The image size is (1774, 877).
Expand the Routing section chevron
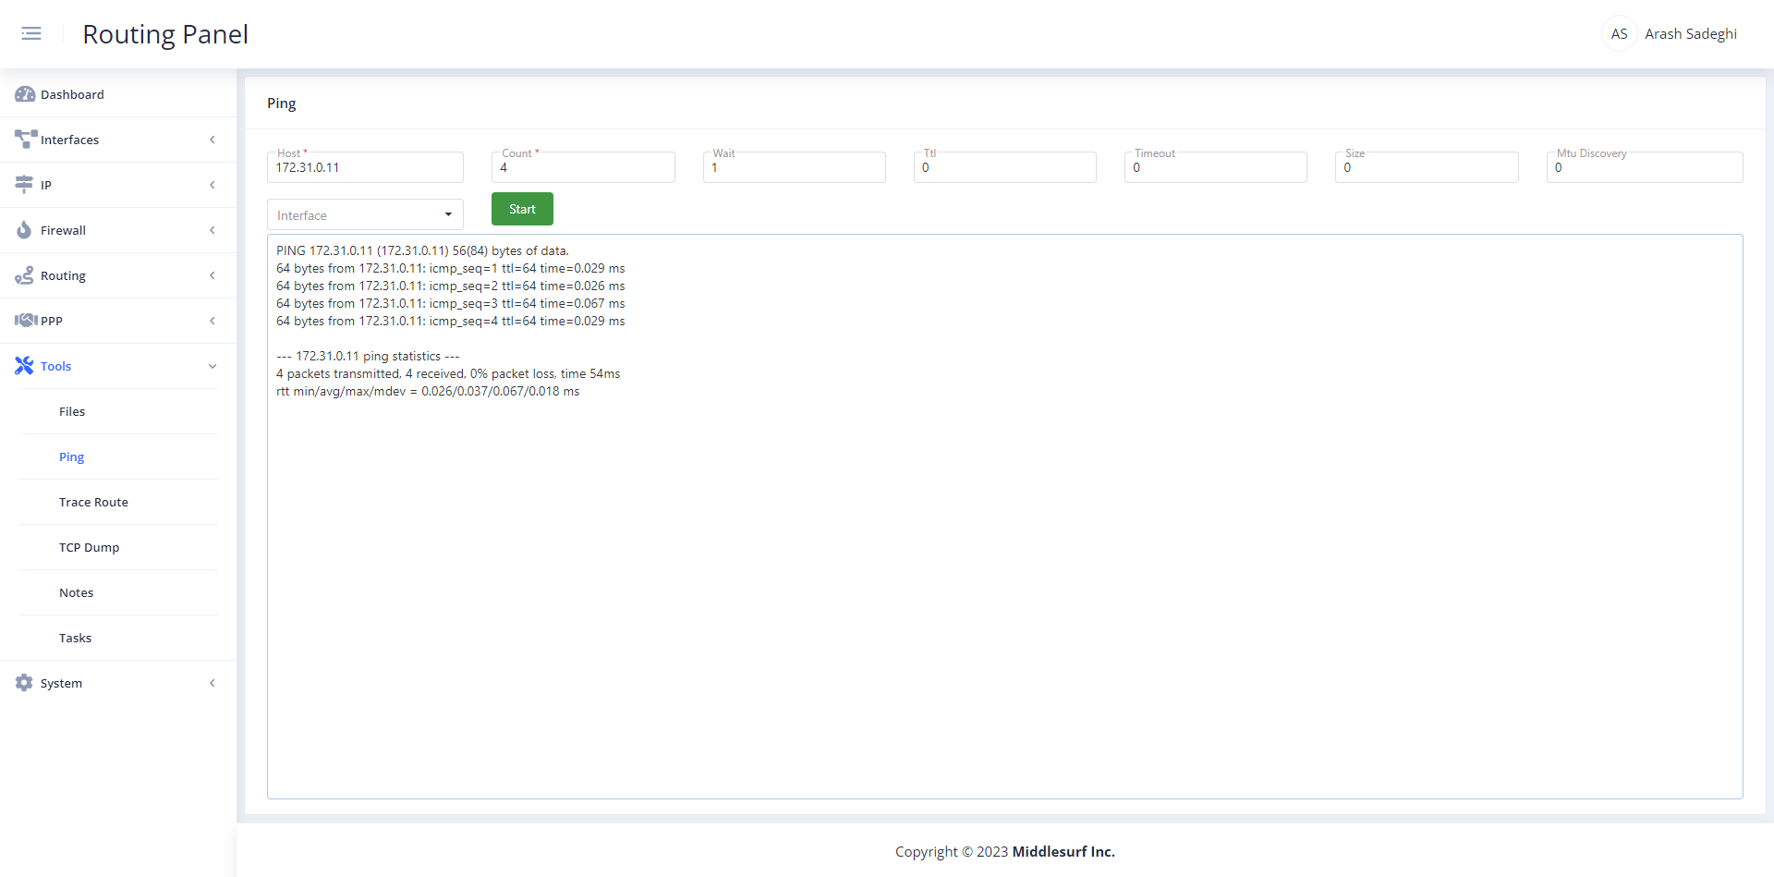coord(213,275)
